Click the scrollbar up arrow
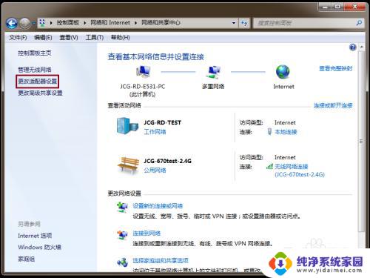370x278 pixels. [x=362, y=47]
